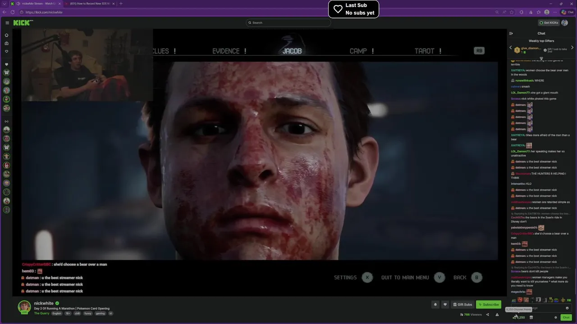Click '766 Viewers' count
The height and width of the screenshot is (324, 577).
tap(471, 315)
